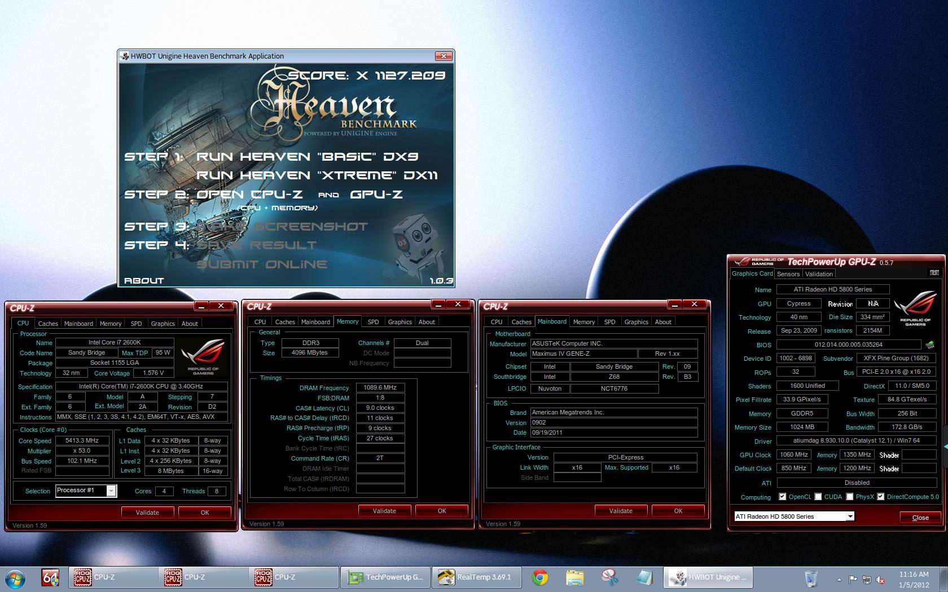Open Graphics tab in CPU-Z Mainboard window
The width and height of the screenshot is (948, 592).
tap(636, 322)
